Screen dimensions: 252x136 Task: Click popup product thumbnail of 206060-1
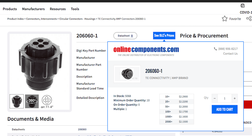[127, 74]
